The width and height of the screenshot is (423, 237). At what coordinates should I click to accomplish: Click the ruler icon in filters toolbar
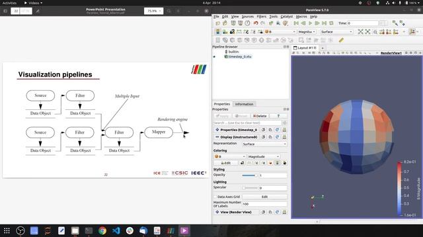[341, 40]
